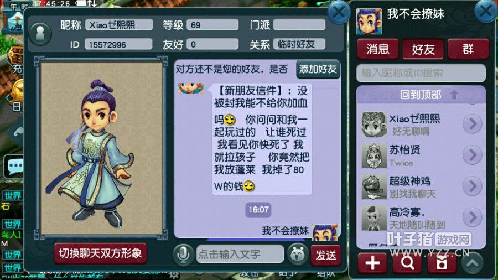Screen dimensions: 498x280
Task: Switch to the 群 tab
Action: (468, 49)
